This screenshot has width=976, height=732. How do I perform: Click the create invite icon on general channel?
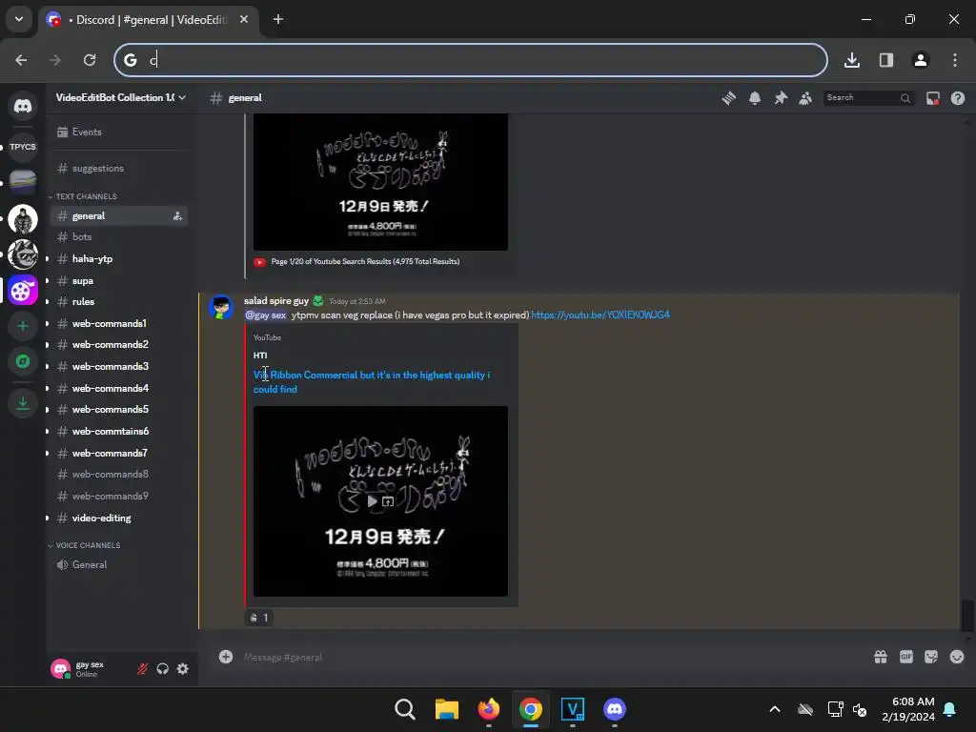click(177, 216)
